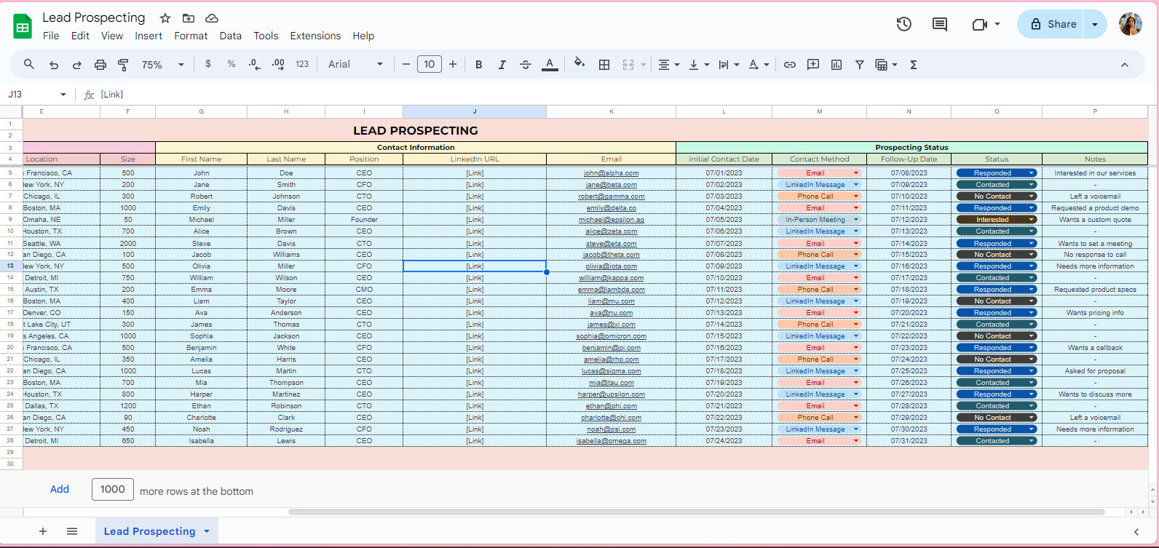Check the cloud save status icon
This screenshot has height=548, width=1159.
point(212,18)
